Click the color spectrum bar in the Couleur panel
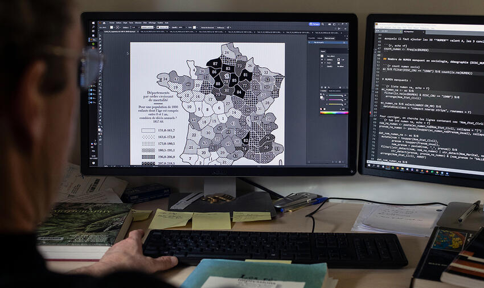484x288 pixels. [x=334, y=113]
